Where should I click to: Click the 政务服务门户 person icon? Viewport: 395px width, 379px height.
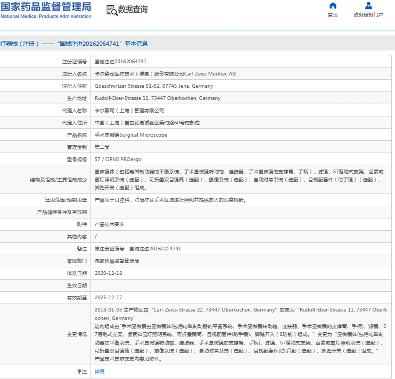368,6
